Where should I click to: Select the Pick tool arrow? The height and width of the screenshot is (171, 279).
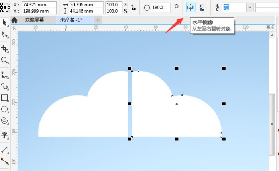click(4, 22)
